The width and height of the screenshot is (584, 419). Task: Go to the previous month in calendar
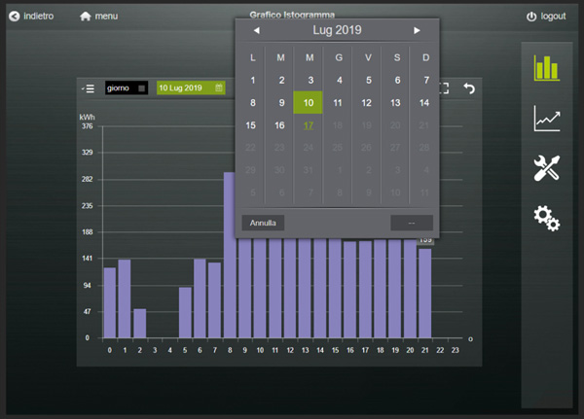(256, 31)
